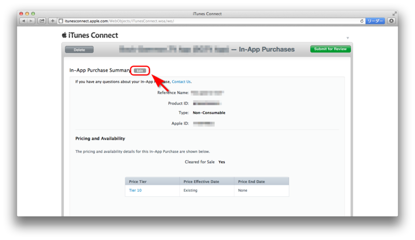Image resolution: width=415 pixels, height=240 pixels.
Task: Click the Product ID label
Action: click(178, 103)
